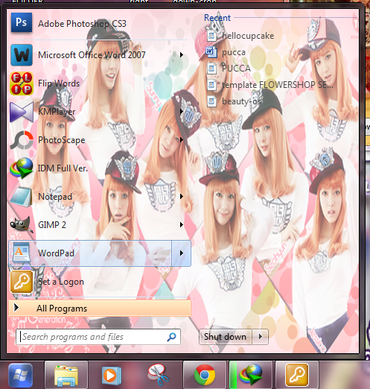This screenshot has width=370, height=389.
Task: Open the Snipping Tool taskbar icon
Action: (158, 375)
